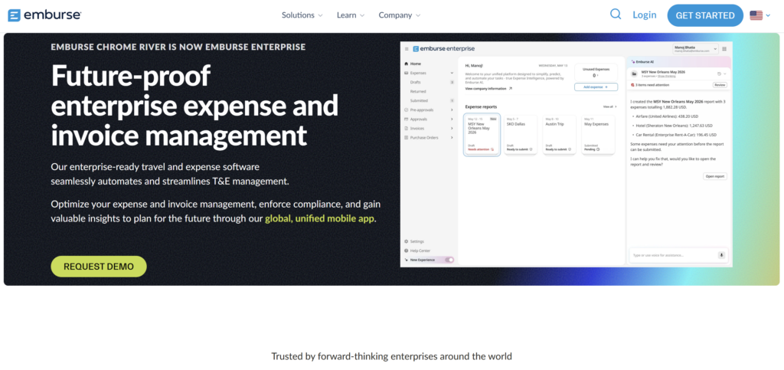Click the REQUEST DEMO button
Image resolution: width=784 pixels, height=370 pixels.
pos(99,267)
